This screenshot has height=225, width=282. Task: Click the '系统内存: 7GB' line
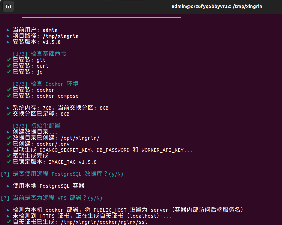coord(58,108)
